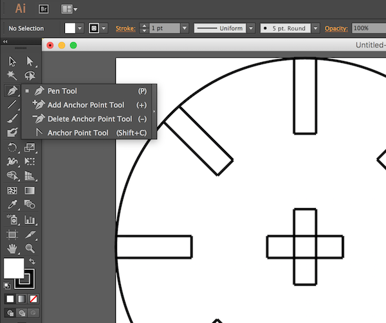Screen dimensions: 386x323
Task: Choose Anchor Point Tool in flyout
Action: click(x=87, y=133)
